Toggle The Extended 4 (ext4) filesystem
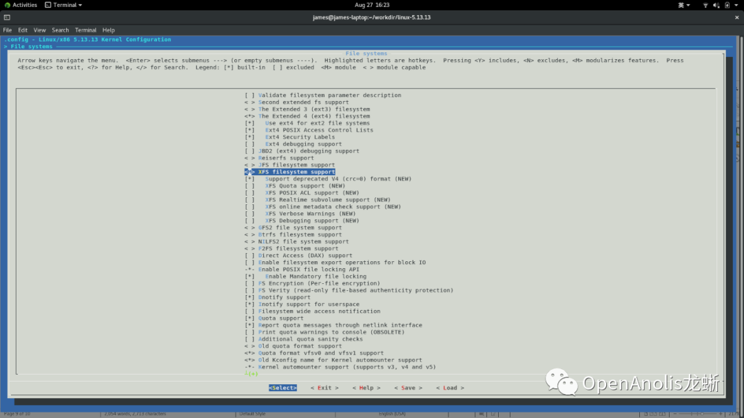 pos(307,116)
